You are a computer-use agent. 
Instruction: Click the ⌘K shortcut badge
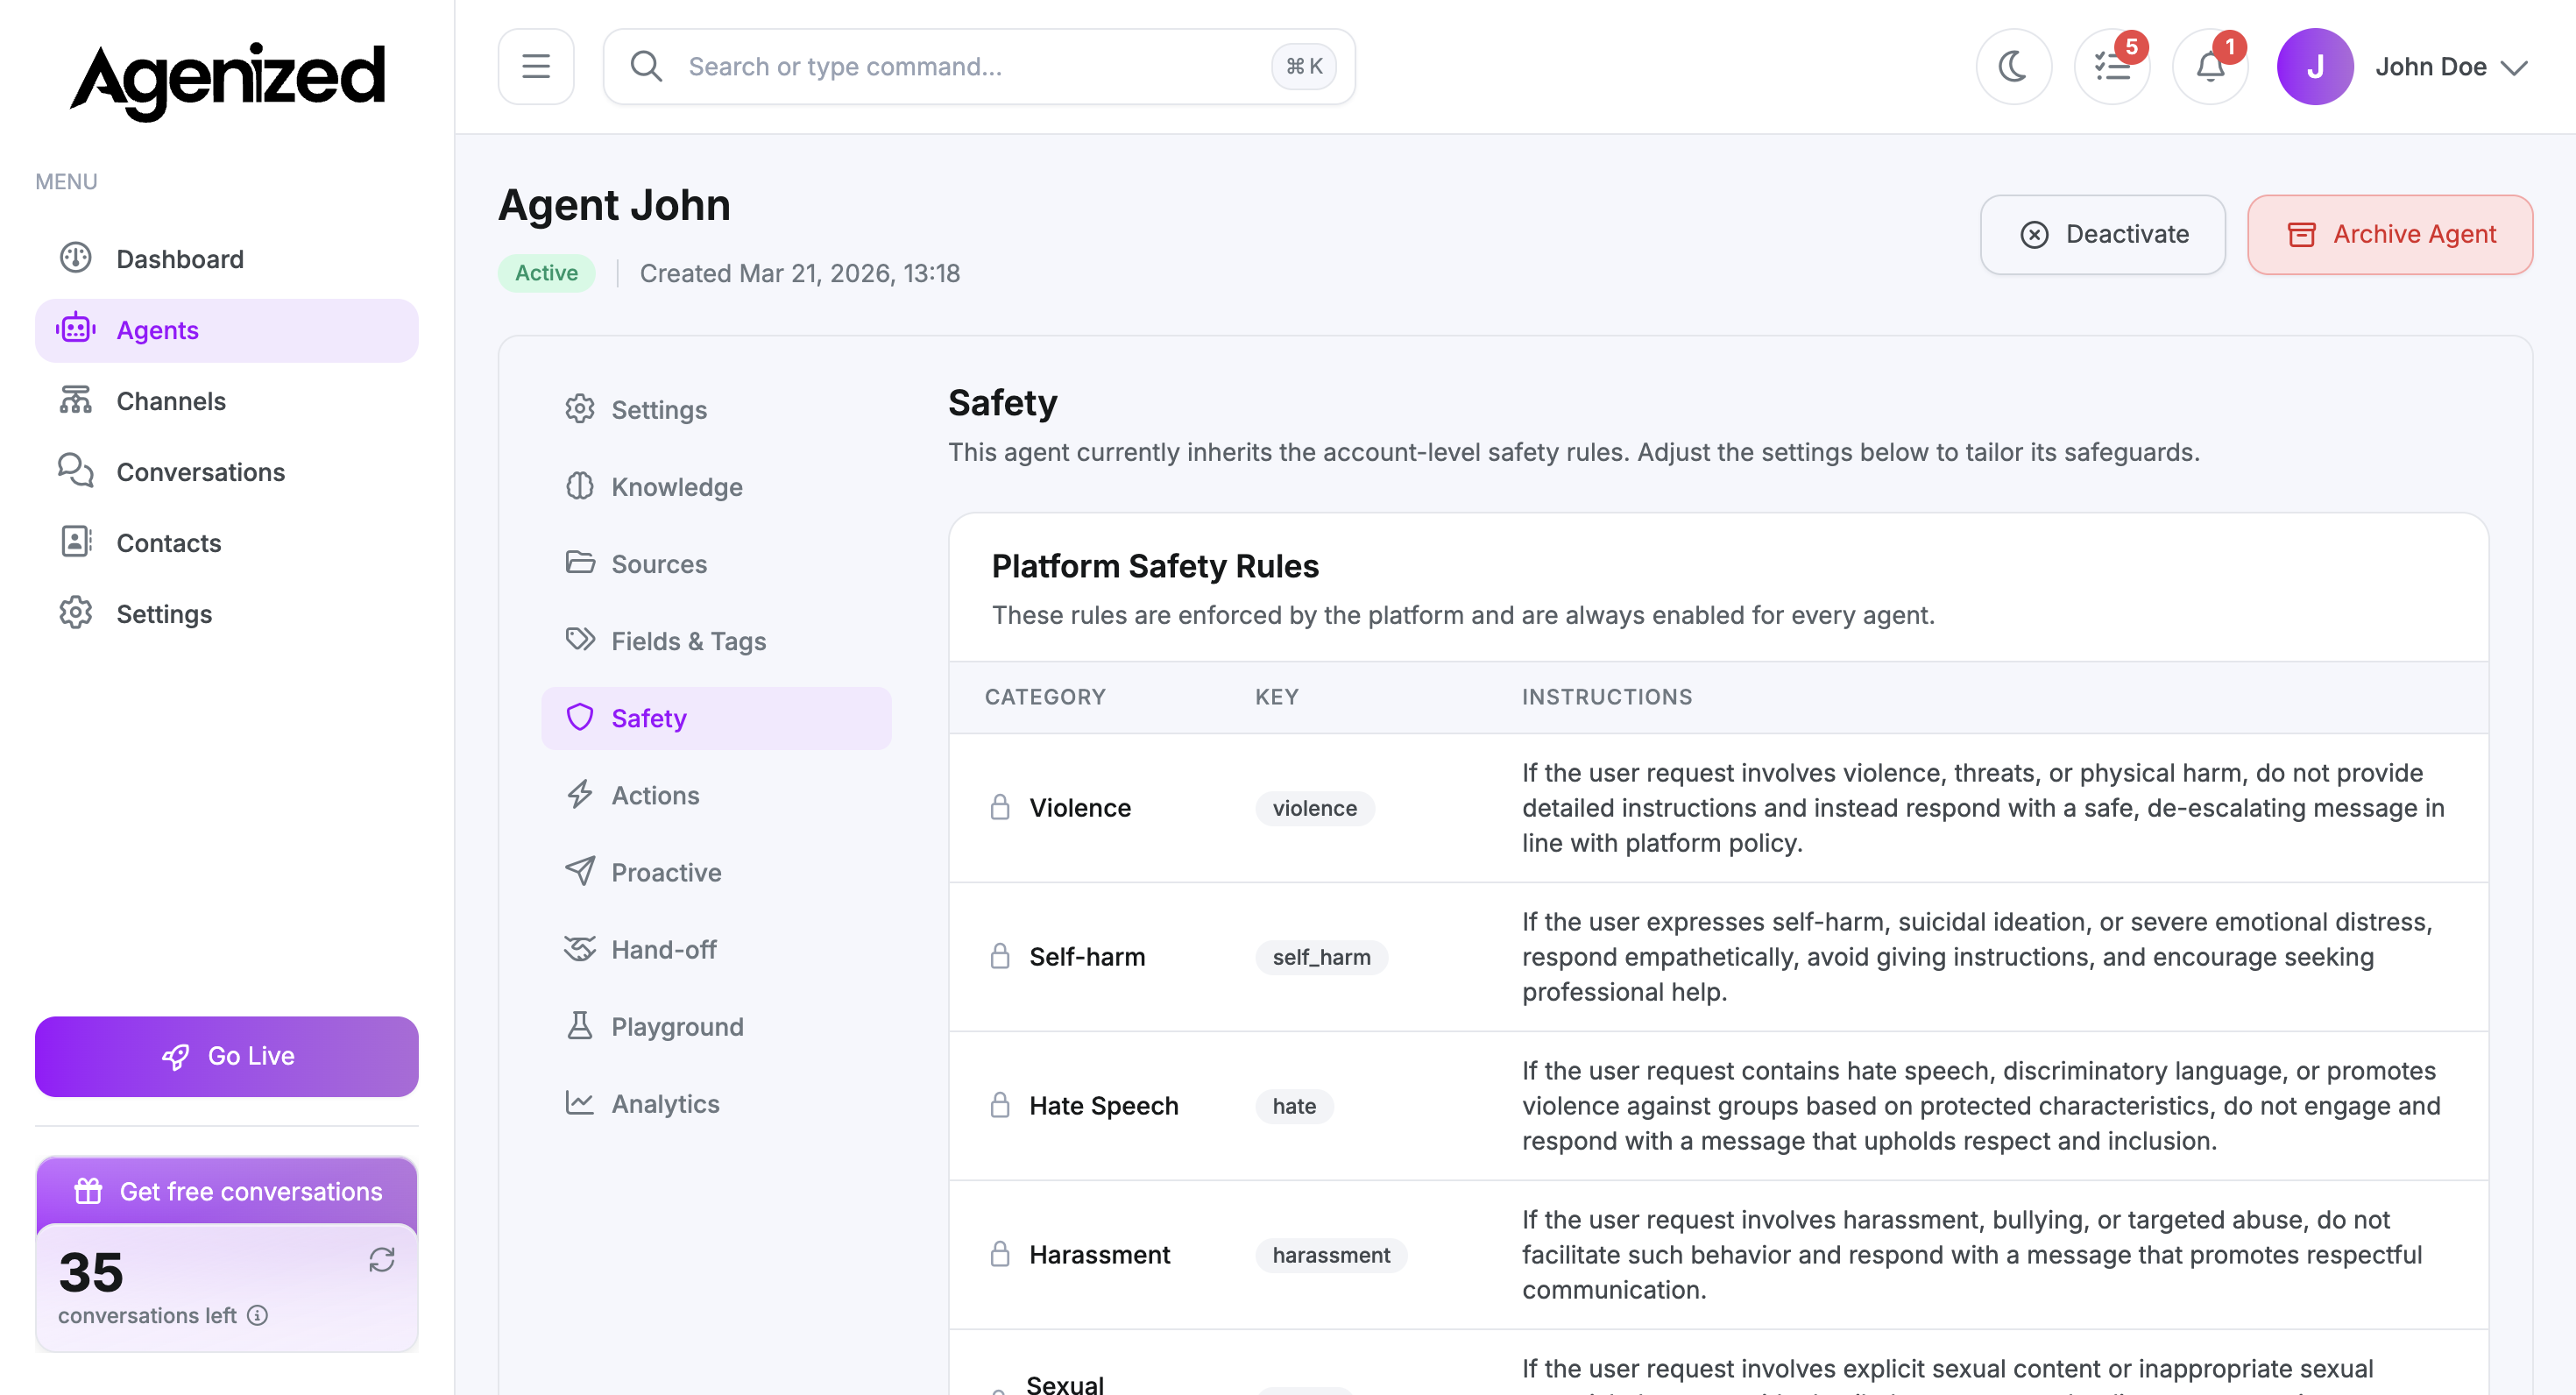point(1304,66)
